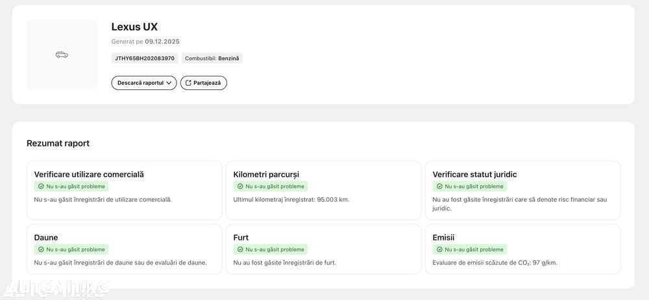Click the share icon beside Partajează
This screenshot has height=300, width=649.
click(189, 83)
